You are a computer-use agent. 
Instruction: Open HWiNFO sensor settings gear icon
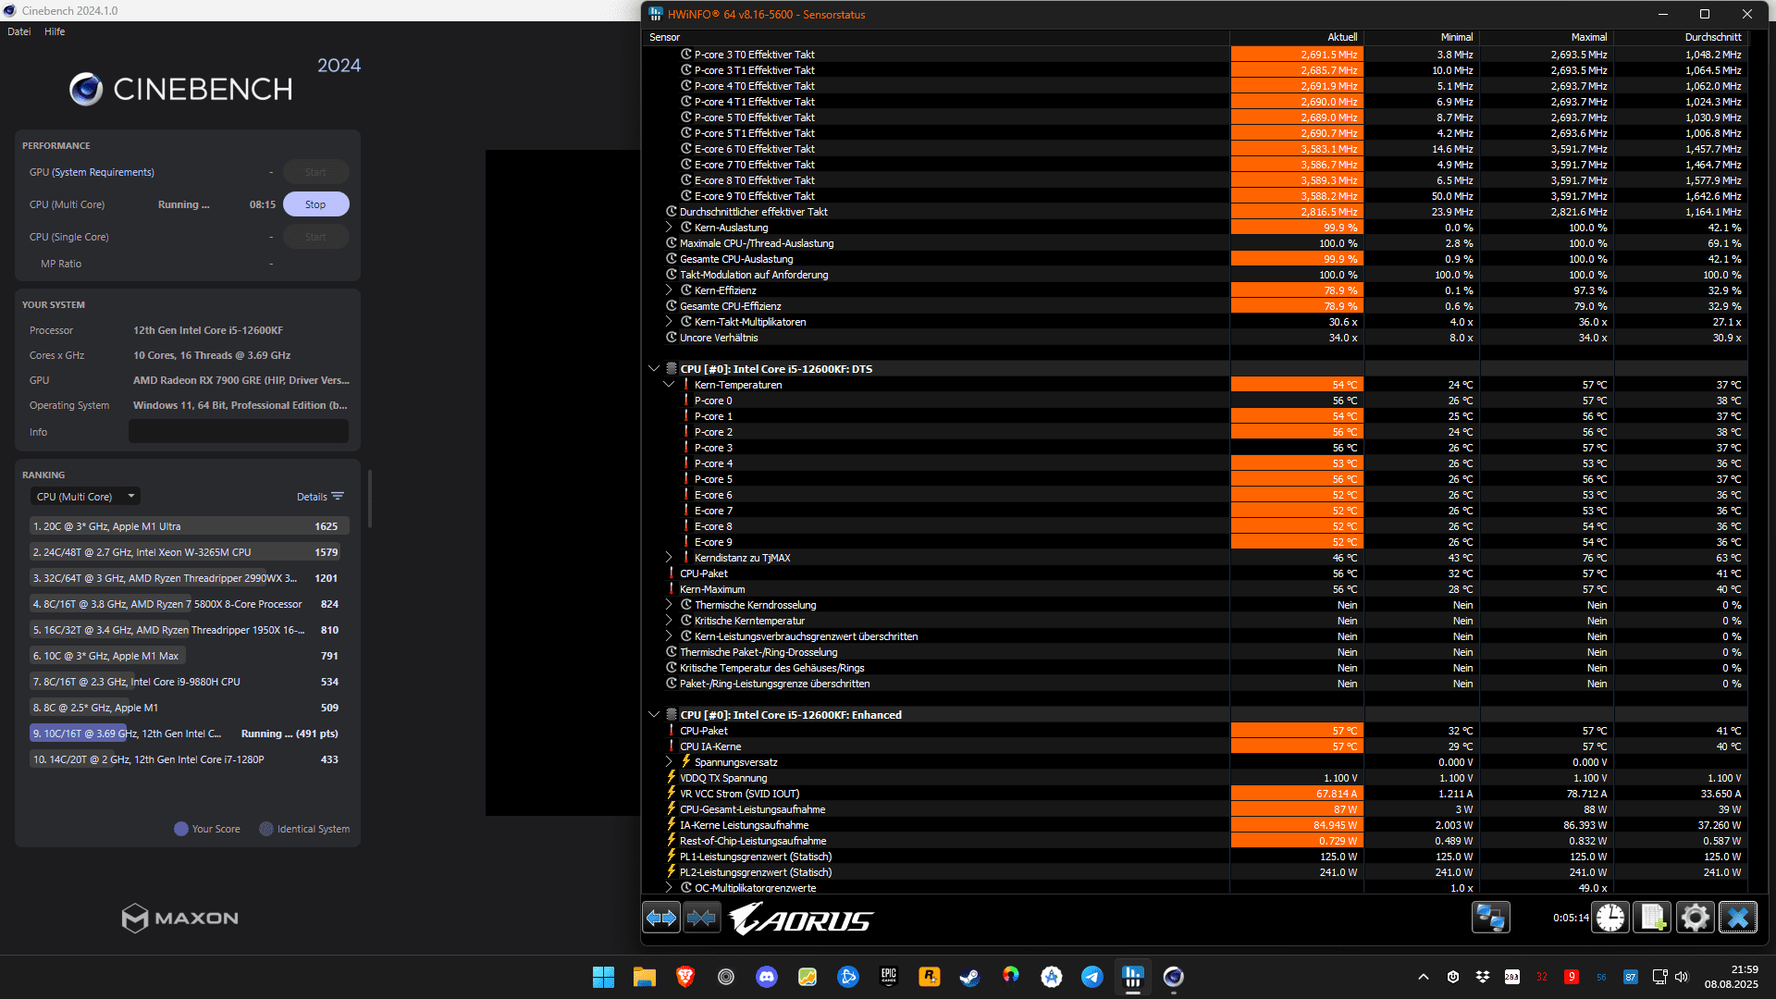(1695, 918)
